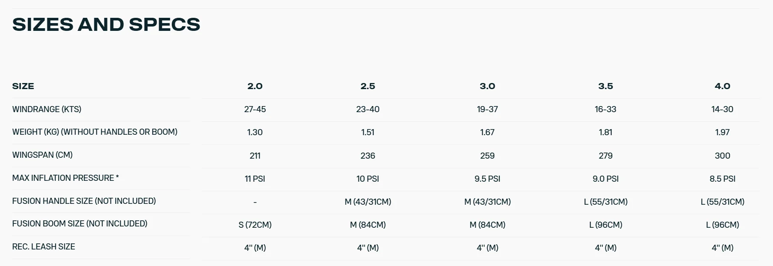This screenshot has height=266, width=773.
Task: Click the Windrange (KTS) row label
Action: coord(47,109)
